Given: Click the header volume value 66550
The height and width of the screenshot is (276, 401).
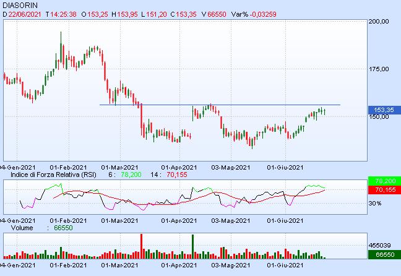Looking at the screenshot, I should coord(217,14).
